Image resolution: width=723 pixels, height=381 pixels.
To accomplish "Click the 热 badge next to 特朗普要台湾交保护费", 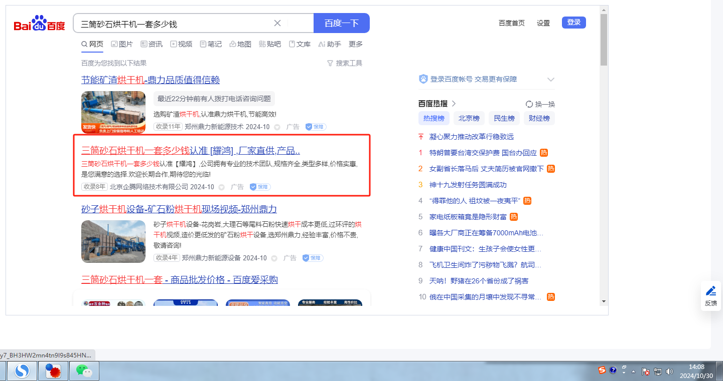I will (x=544, y=153).
